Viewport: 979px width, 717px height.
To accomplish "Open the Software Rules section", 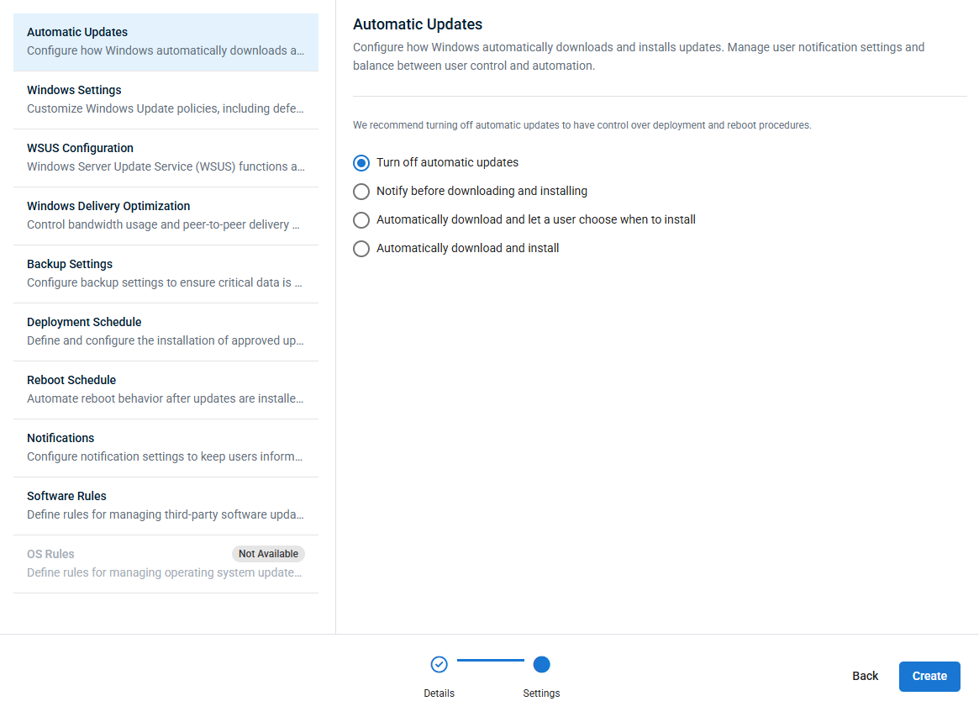I will [x=166, y=506].
